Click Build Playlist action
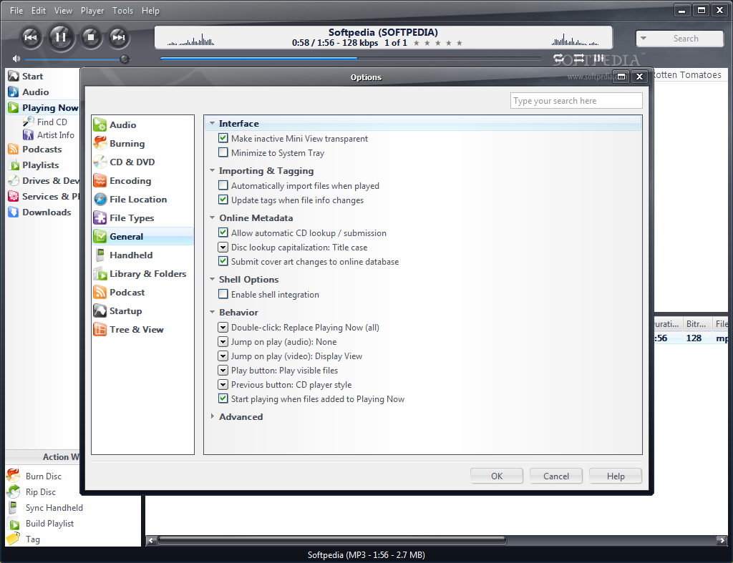 click(x=49, y=524)
